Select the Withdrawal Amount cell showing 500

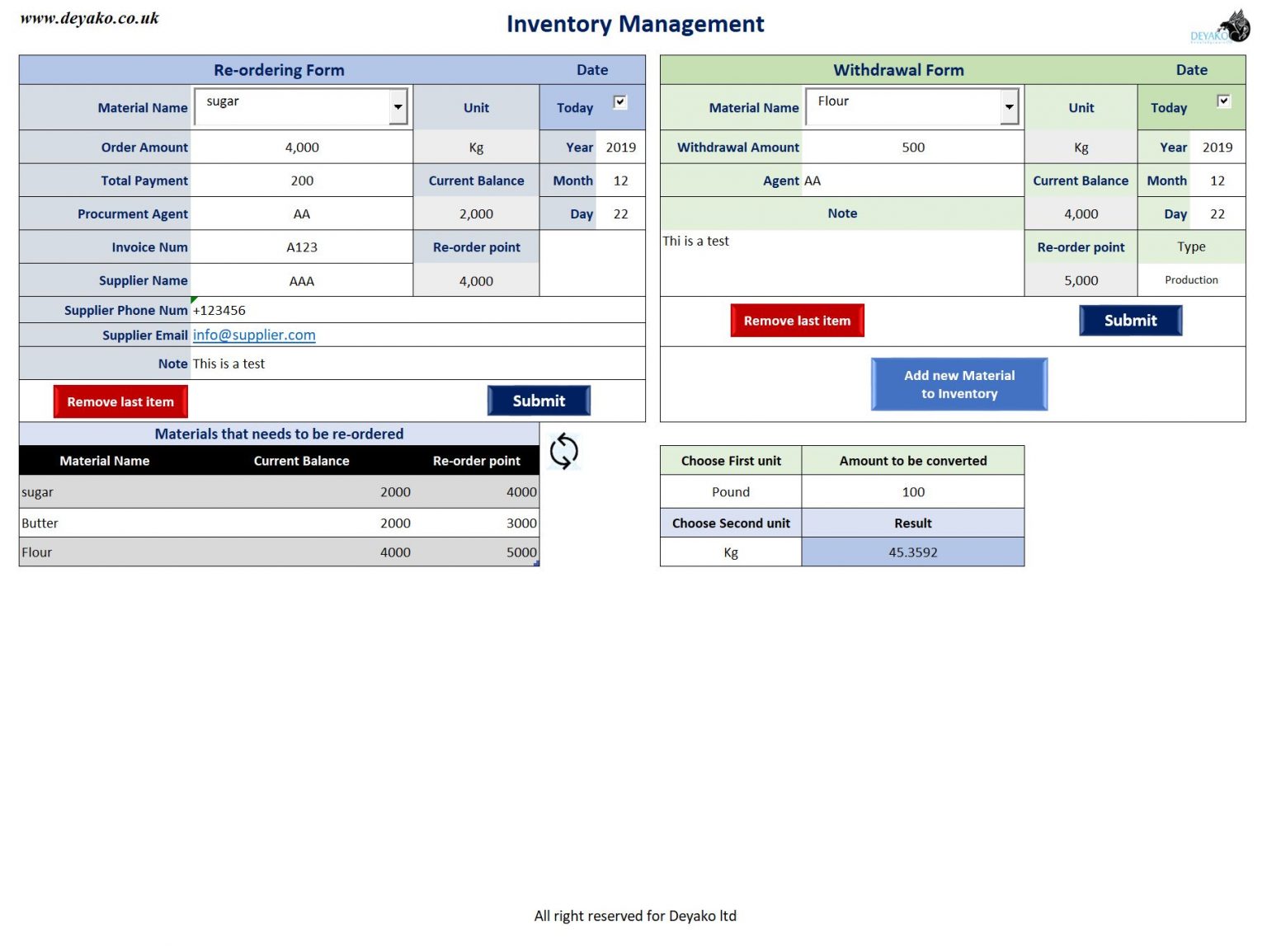click(912, 147)
